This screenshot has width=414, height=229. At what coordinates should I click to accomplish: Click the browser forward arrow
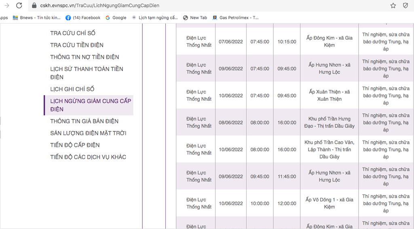(x=6, y=6)
